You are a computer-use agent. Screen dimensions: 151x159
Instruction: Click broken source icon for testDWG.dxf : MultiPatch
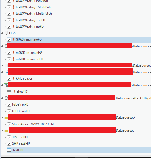13,14
